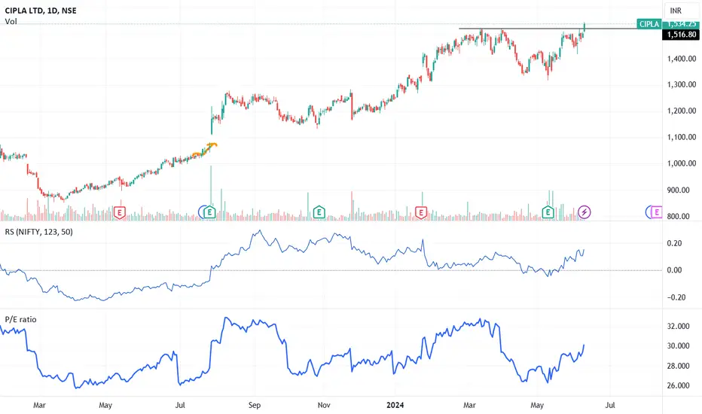Open the red earnings marker before May 2023 volume spike
The width and height of the screenshot is (702, 414).
(x=119, y=212)
